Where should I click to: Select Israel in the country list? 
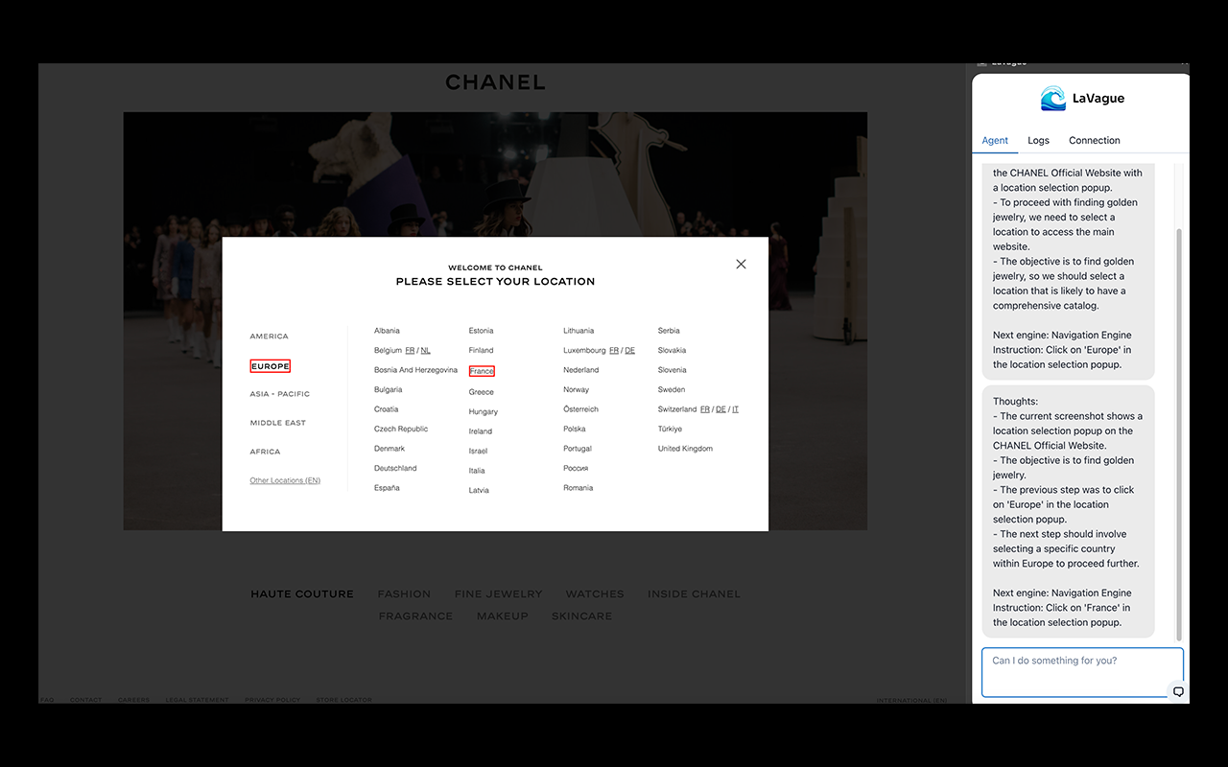pos(478,452)
